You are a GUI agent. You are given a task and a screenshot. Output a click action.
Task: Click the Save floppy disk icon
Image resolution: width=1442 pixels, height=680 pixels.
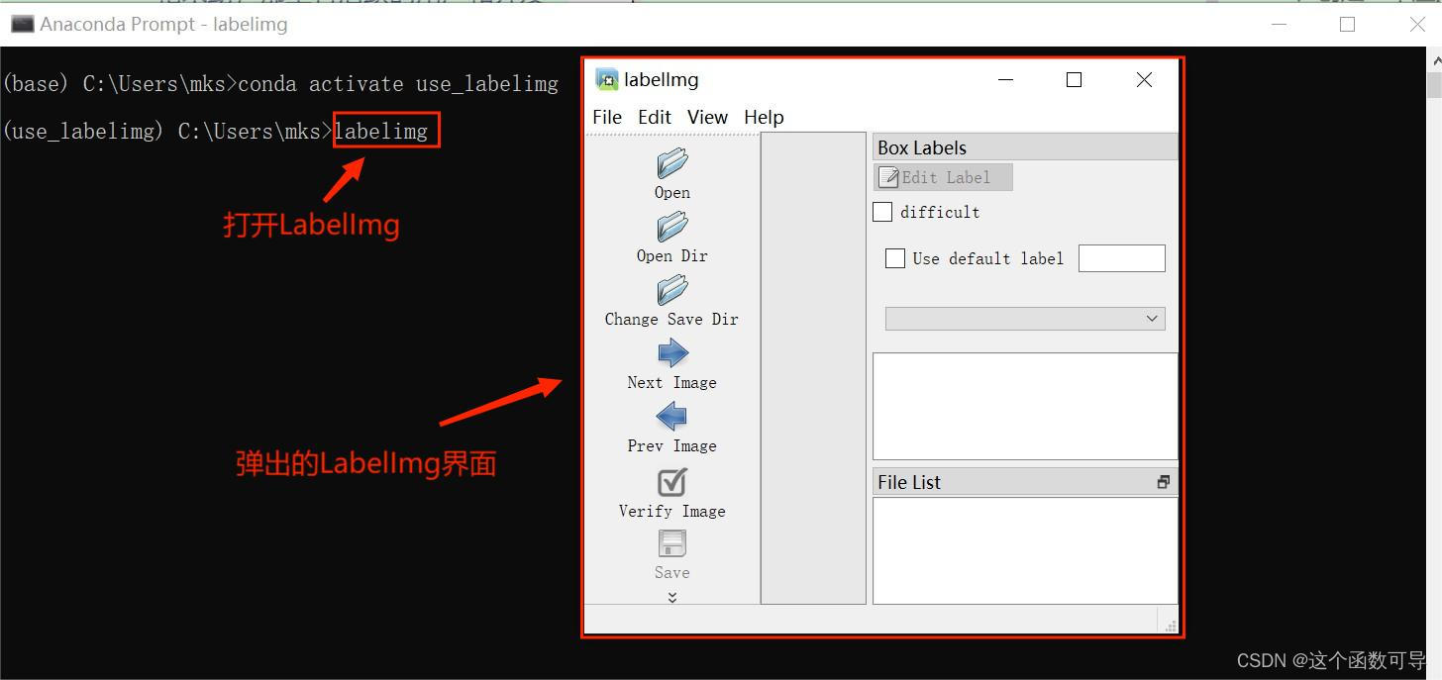pos(672,543)
